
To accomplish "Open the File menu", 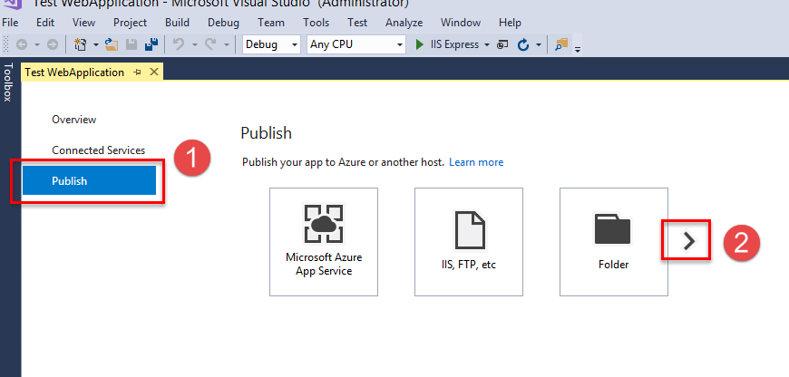I will click(10, 23).
